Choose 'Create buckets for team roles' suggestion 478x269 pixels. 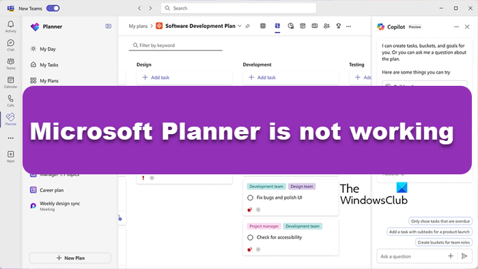(x=444, y=242)
